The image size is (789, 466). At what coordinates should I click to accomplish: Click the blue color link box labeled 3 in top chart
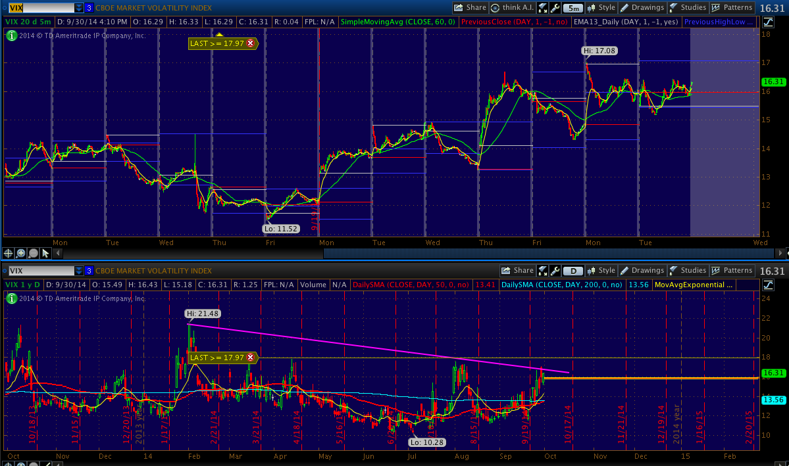coord(89,8)
